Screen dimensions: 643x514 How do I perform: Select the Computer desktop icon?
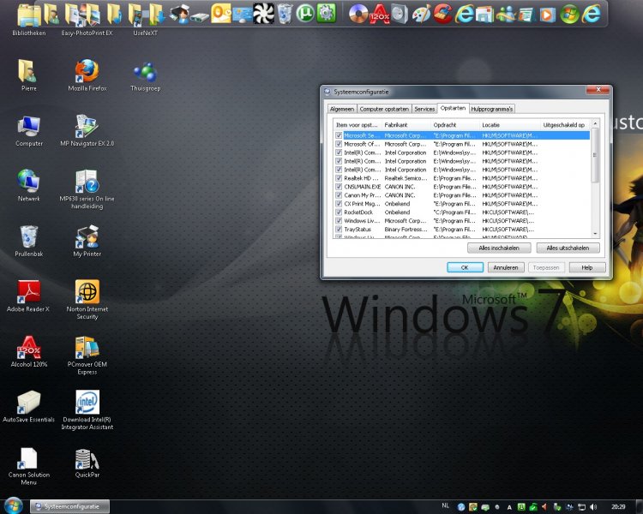(28, 131)
